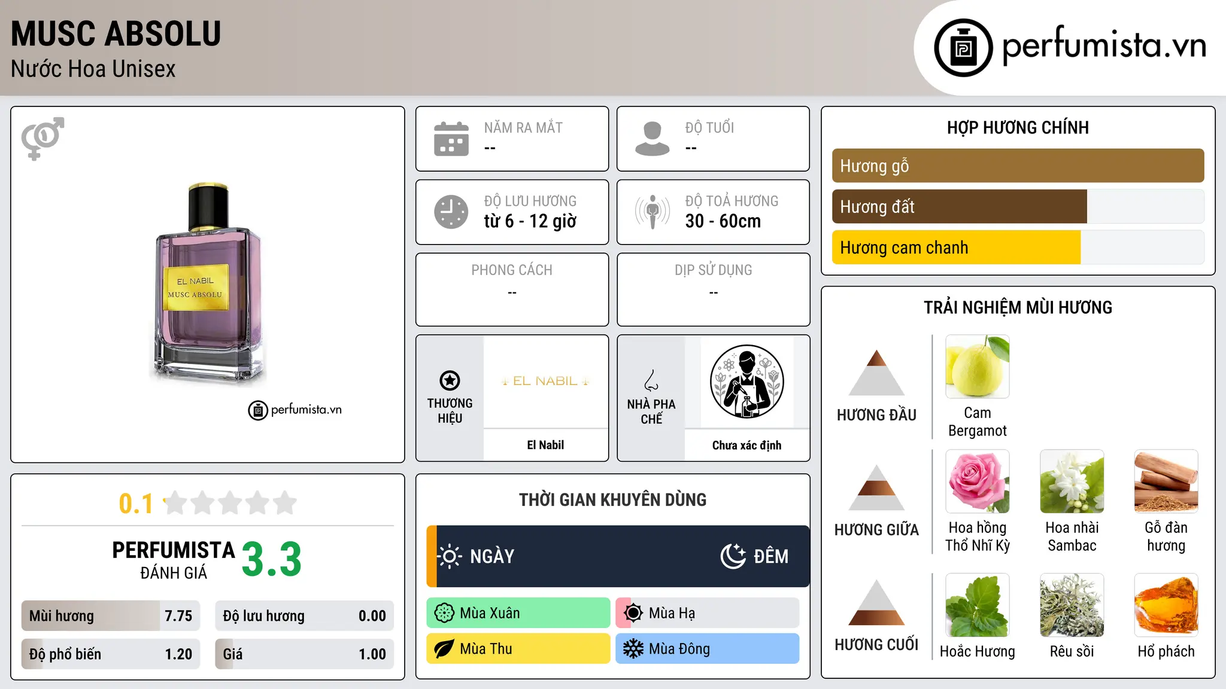Click the top note pyramid icon

click(876, 373)
